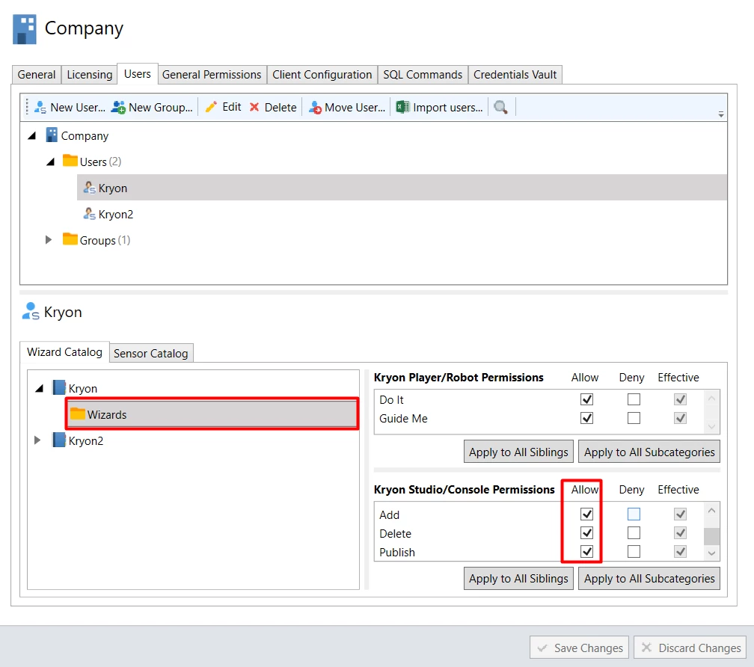Switch to the Licensing tab

point(90,75)
